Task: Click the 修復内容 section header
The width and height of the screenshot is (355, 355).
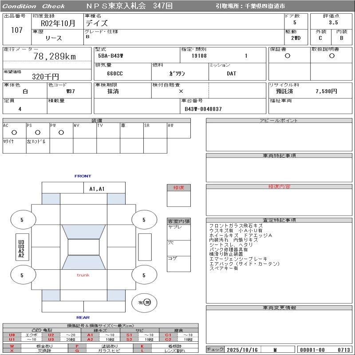Action: pyautogui.click(x=279, y=187)
